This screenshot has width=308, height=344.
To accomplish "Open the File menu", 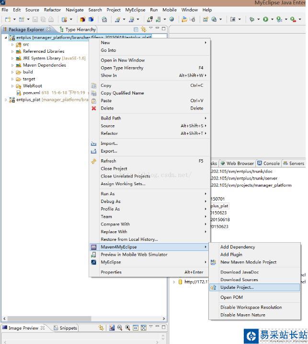I will pyautogui.click(x=5, y=10).
